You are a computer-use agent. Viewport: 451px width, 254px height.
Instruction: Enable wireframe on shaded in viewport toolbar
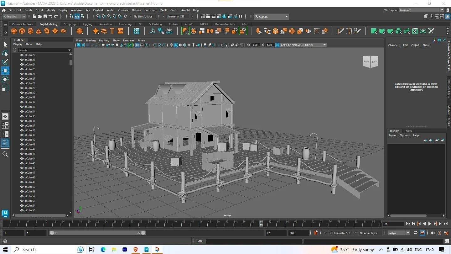click(x=185, y=45)
